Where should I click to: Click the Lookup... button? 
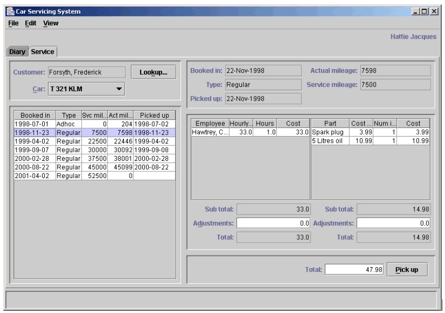pos(153,72)
